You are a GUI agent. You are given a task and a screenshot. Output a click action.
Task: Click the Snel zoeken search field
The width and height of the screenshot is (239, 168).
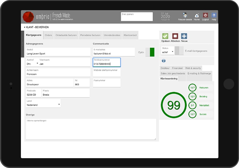pyautogui.click(x=137, y=17)
